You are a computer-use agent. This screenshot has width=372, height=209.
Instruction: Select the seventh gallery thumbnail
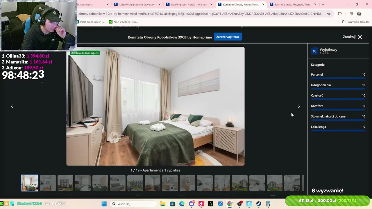[x=135, y=183]
